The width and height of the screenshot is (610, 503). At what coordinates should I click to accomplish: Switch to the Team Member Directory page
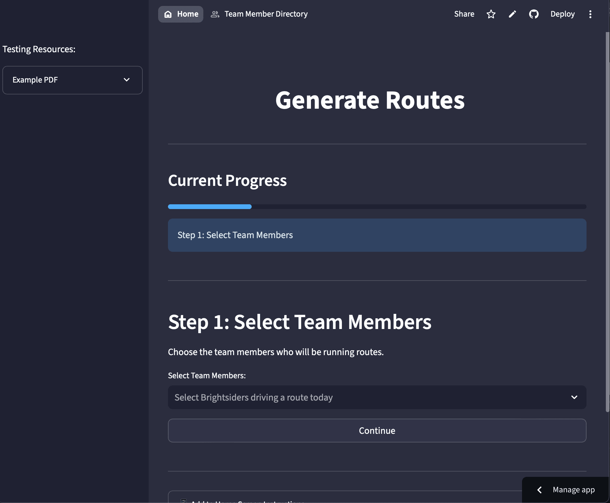(x=266, y=14)
